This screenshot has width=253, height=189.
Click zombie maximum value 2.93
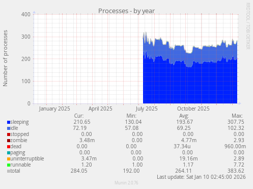[x=239, y=140]
